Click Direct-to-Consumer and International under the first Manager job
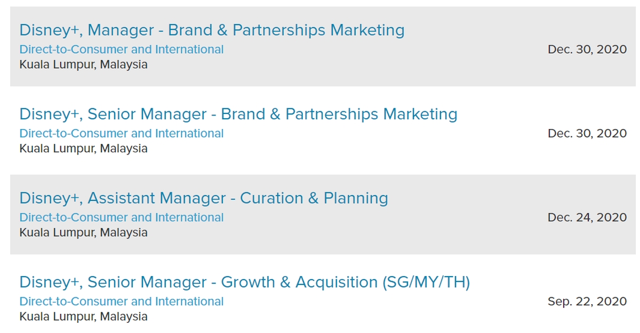 122,50
